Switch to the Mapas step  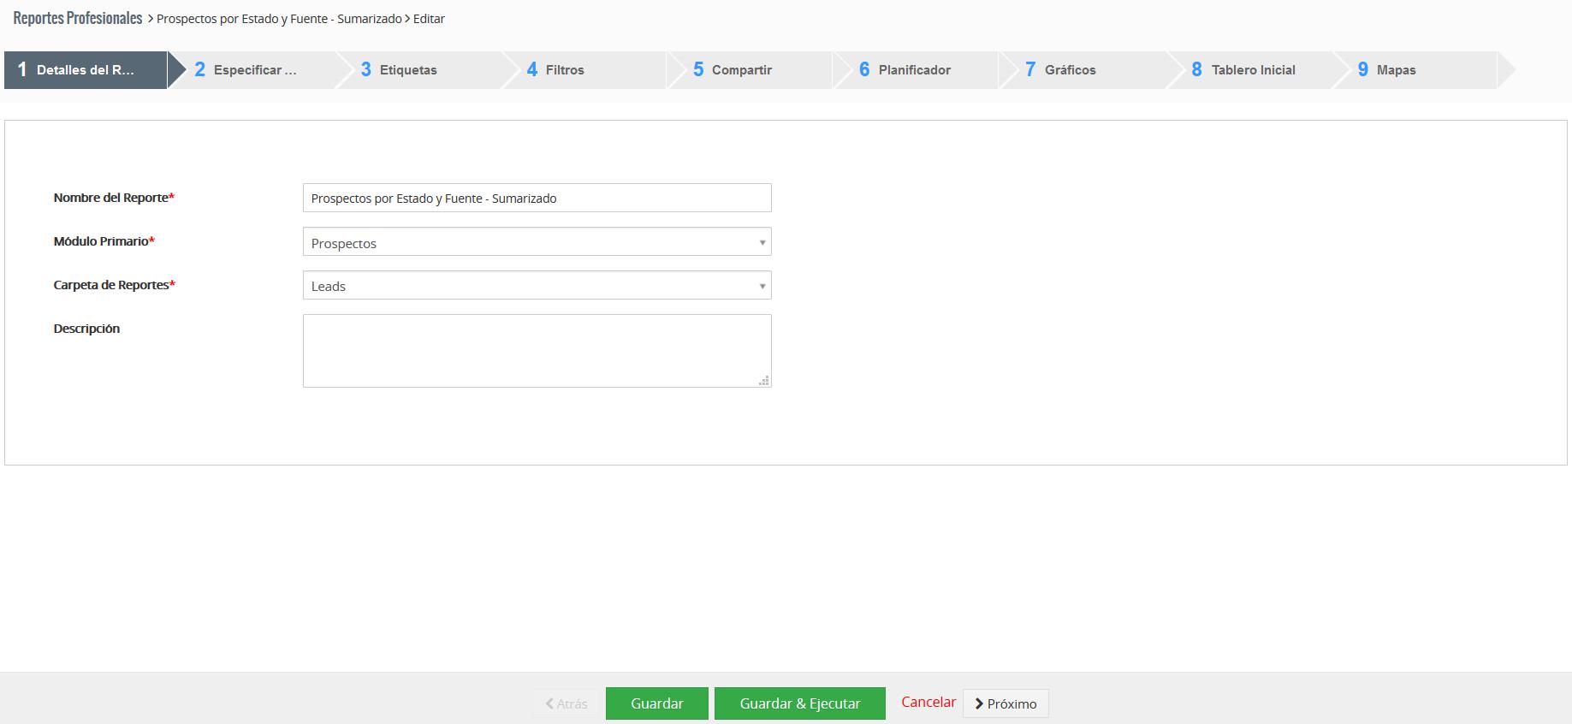point(1396,70)
